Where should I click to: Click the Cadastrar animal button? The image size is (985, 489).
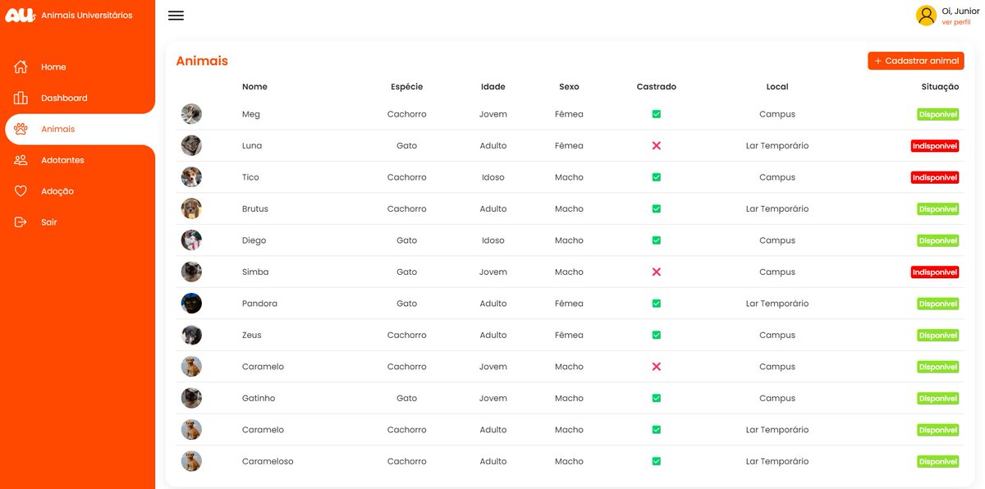click(x=915, y=60)
